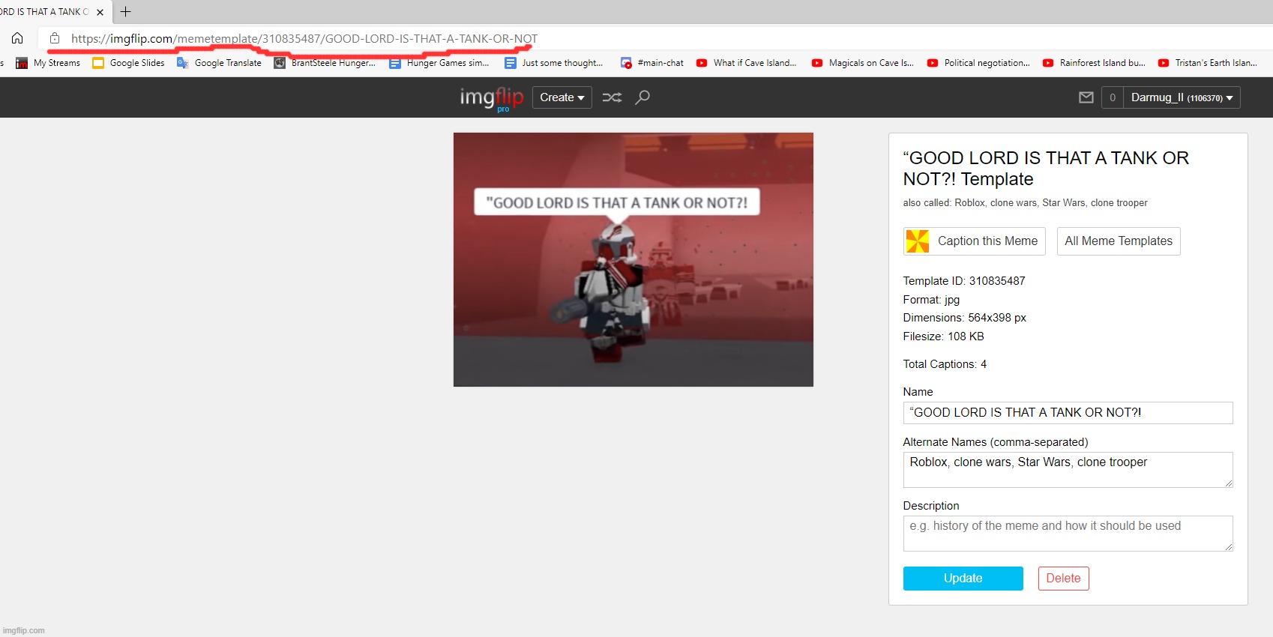Focus the Description text area
1273x637 pixels.
point(1067,533)
